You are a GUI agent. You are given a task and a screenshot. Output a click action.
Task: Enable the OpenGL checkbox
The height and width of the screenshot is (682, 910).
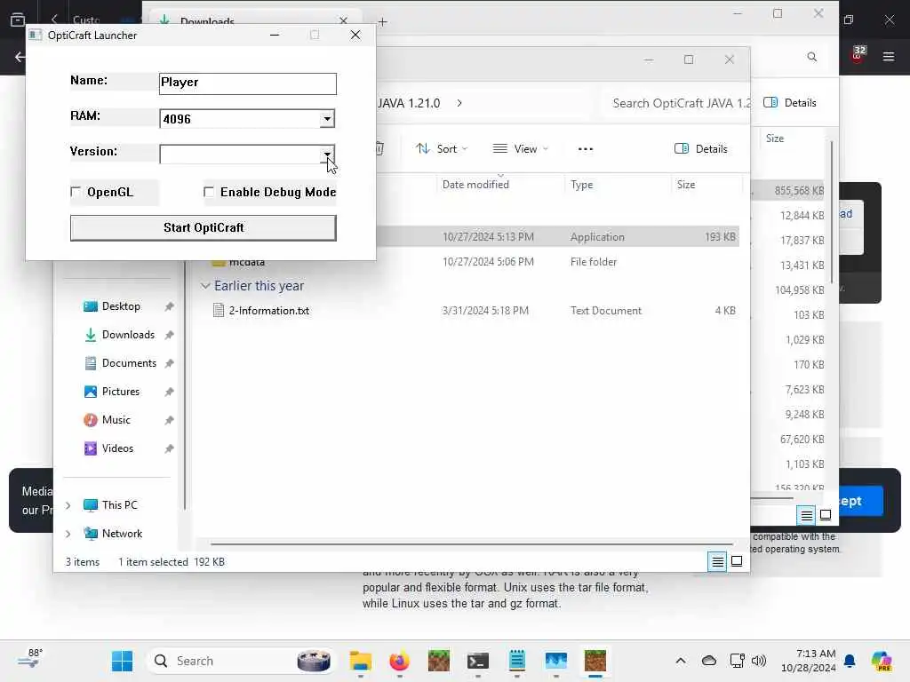76,192
